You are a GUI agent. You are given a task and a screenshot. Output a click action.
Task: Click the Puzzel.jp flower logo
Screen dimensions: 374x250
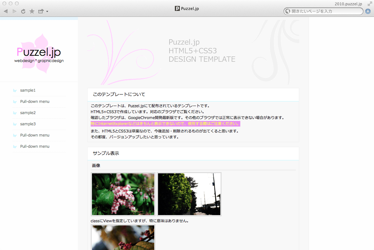click(x=39, y=54)
